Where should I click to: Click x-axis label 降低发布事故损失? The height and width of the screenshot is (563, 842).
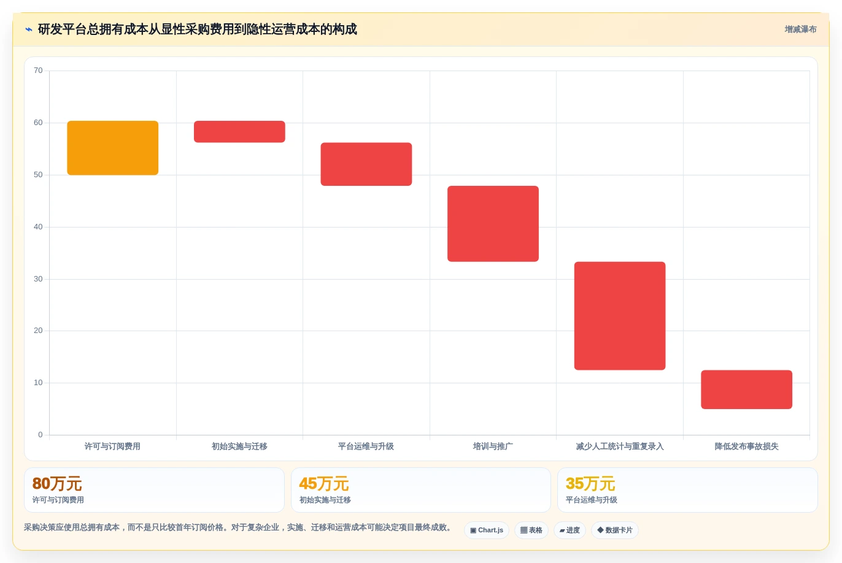(x=746, y=446)
